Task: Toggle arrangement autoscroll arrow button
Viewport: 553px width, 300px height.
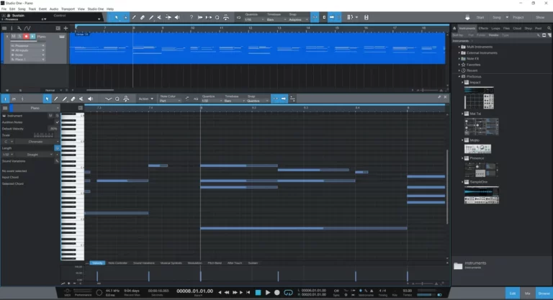Action: point(331,17)
